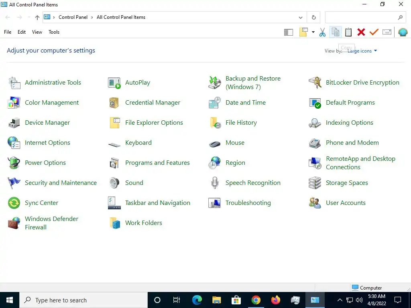
Task: Open the Edit menu
Action: [x=22, y=32]
